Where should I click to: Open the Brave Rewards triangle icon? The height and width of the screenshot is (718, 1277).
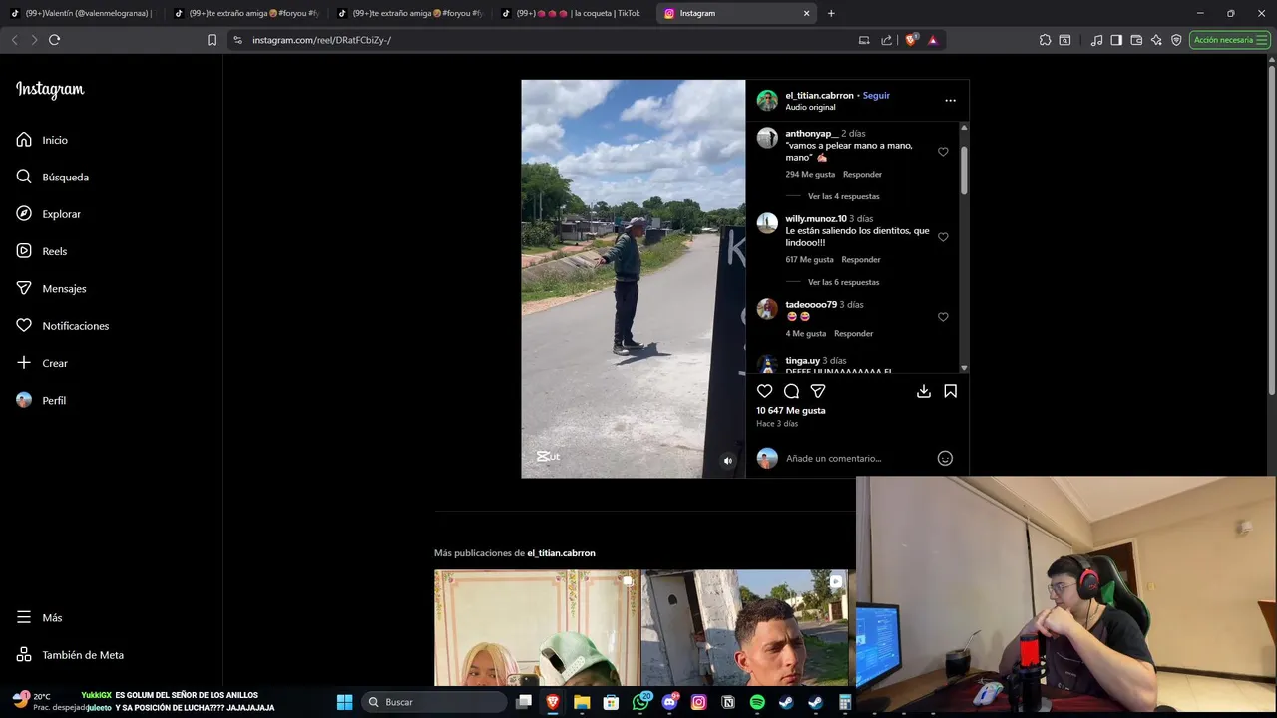pyautogui.click(x=932, y=40)
